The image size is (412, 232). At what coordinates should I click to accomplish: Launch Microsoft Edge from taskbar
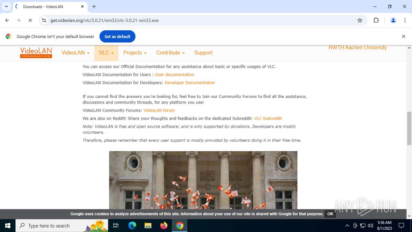pos(132,226)
